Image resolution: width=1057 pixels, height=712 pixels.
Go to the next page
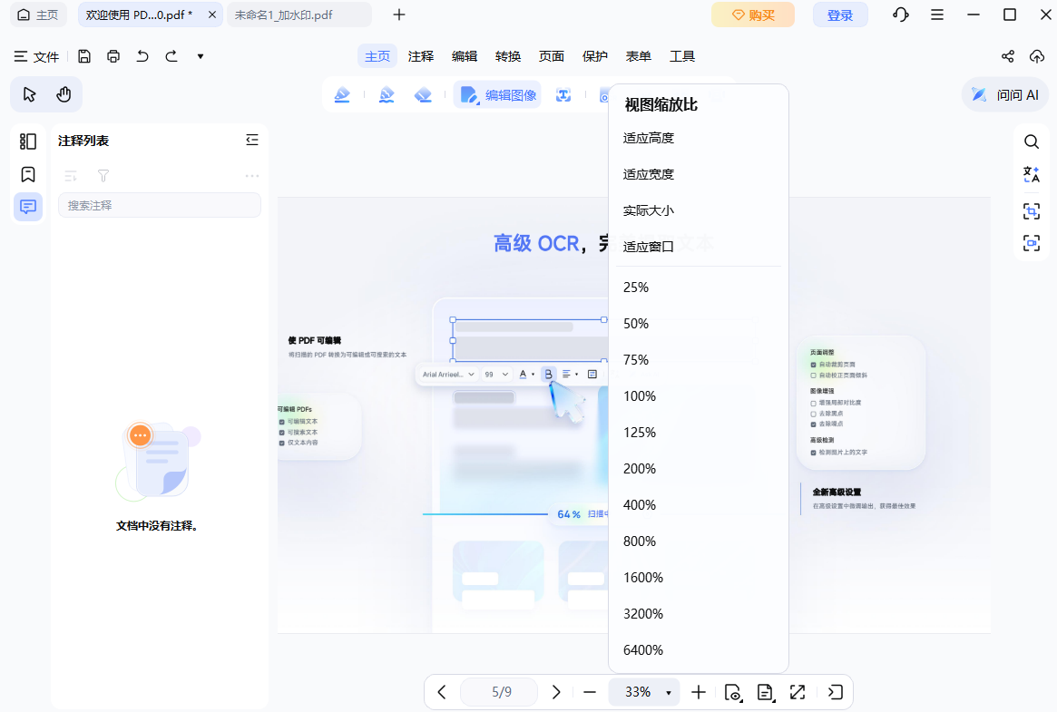coord(556,692)
